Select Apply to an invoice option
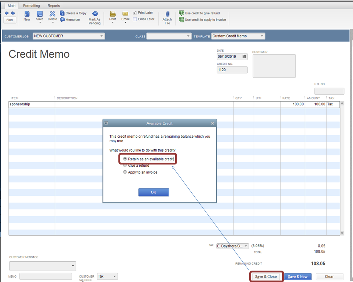 [125, 172]
